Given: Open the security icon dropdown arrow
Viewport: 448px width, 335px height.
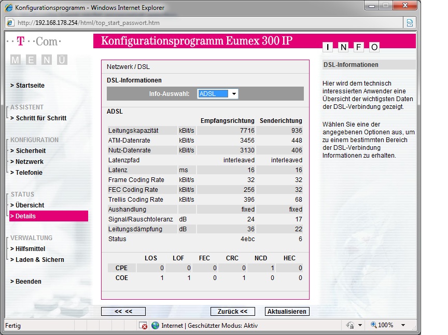Looking at the screenshot, I should [360, 325].
